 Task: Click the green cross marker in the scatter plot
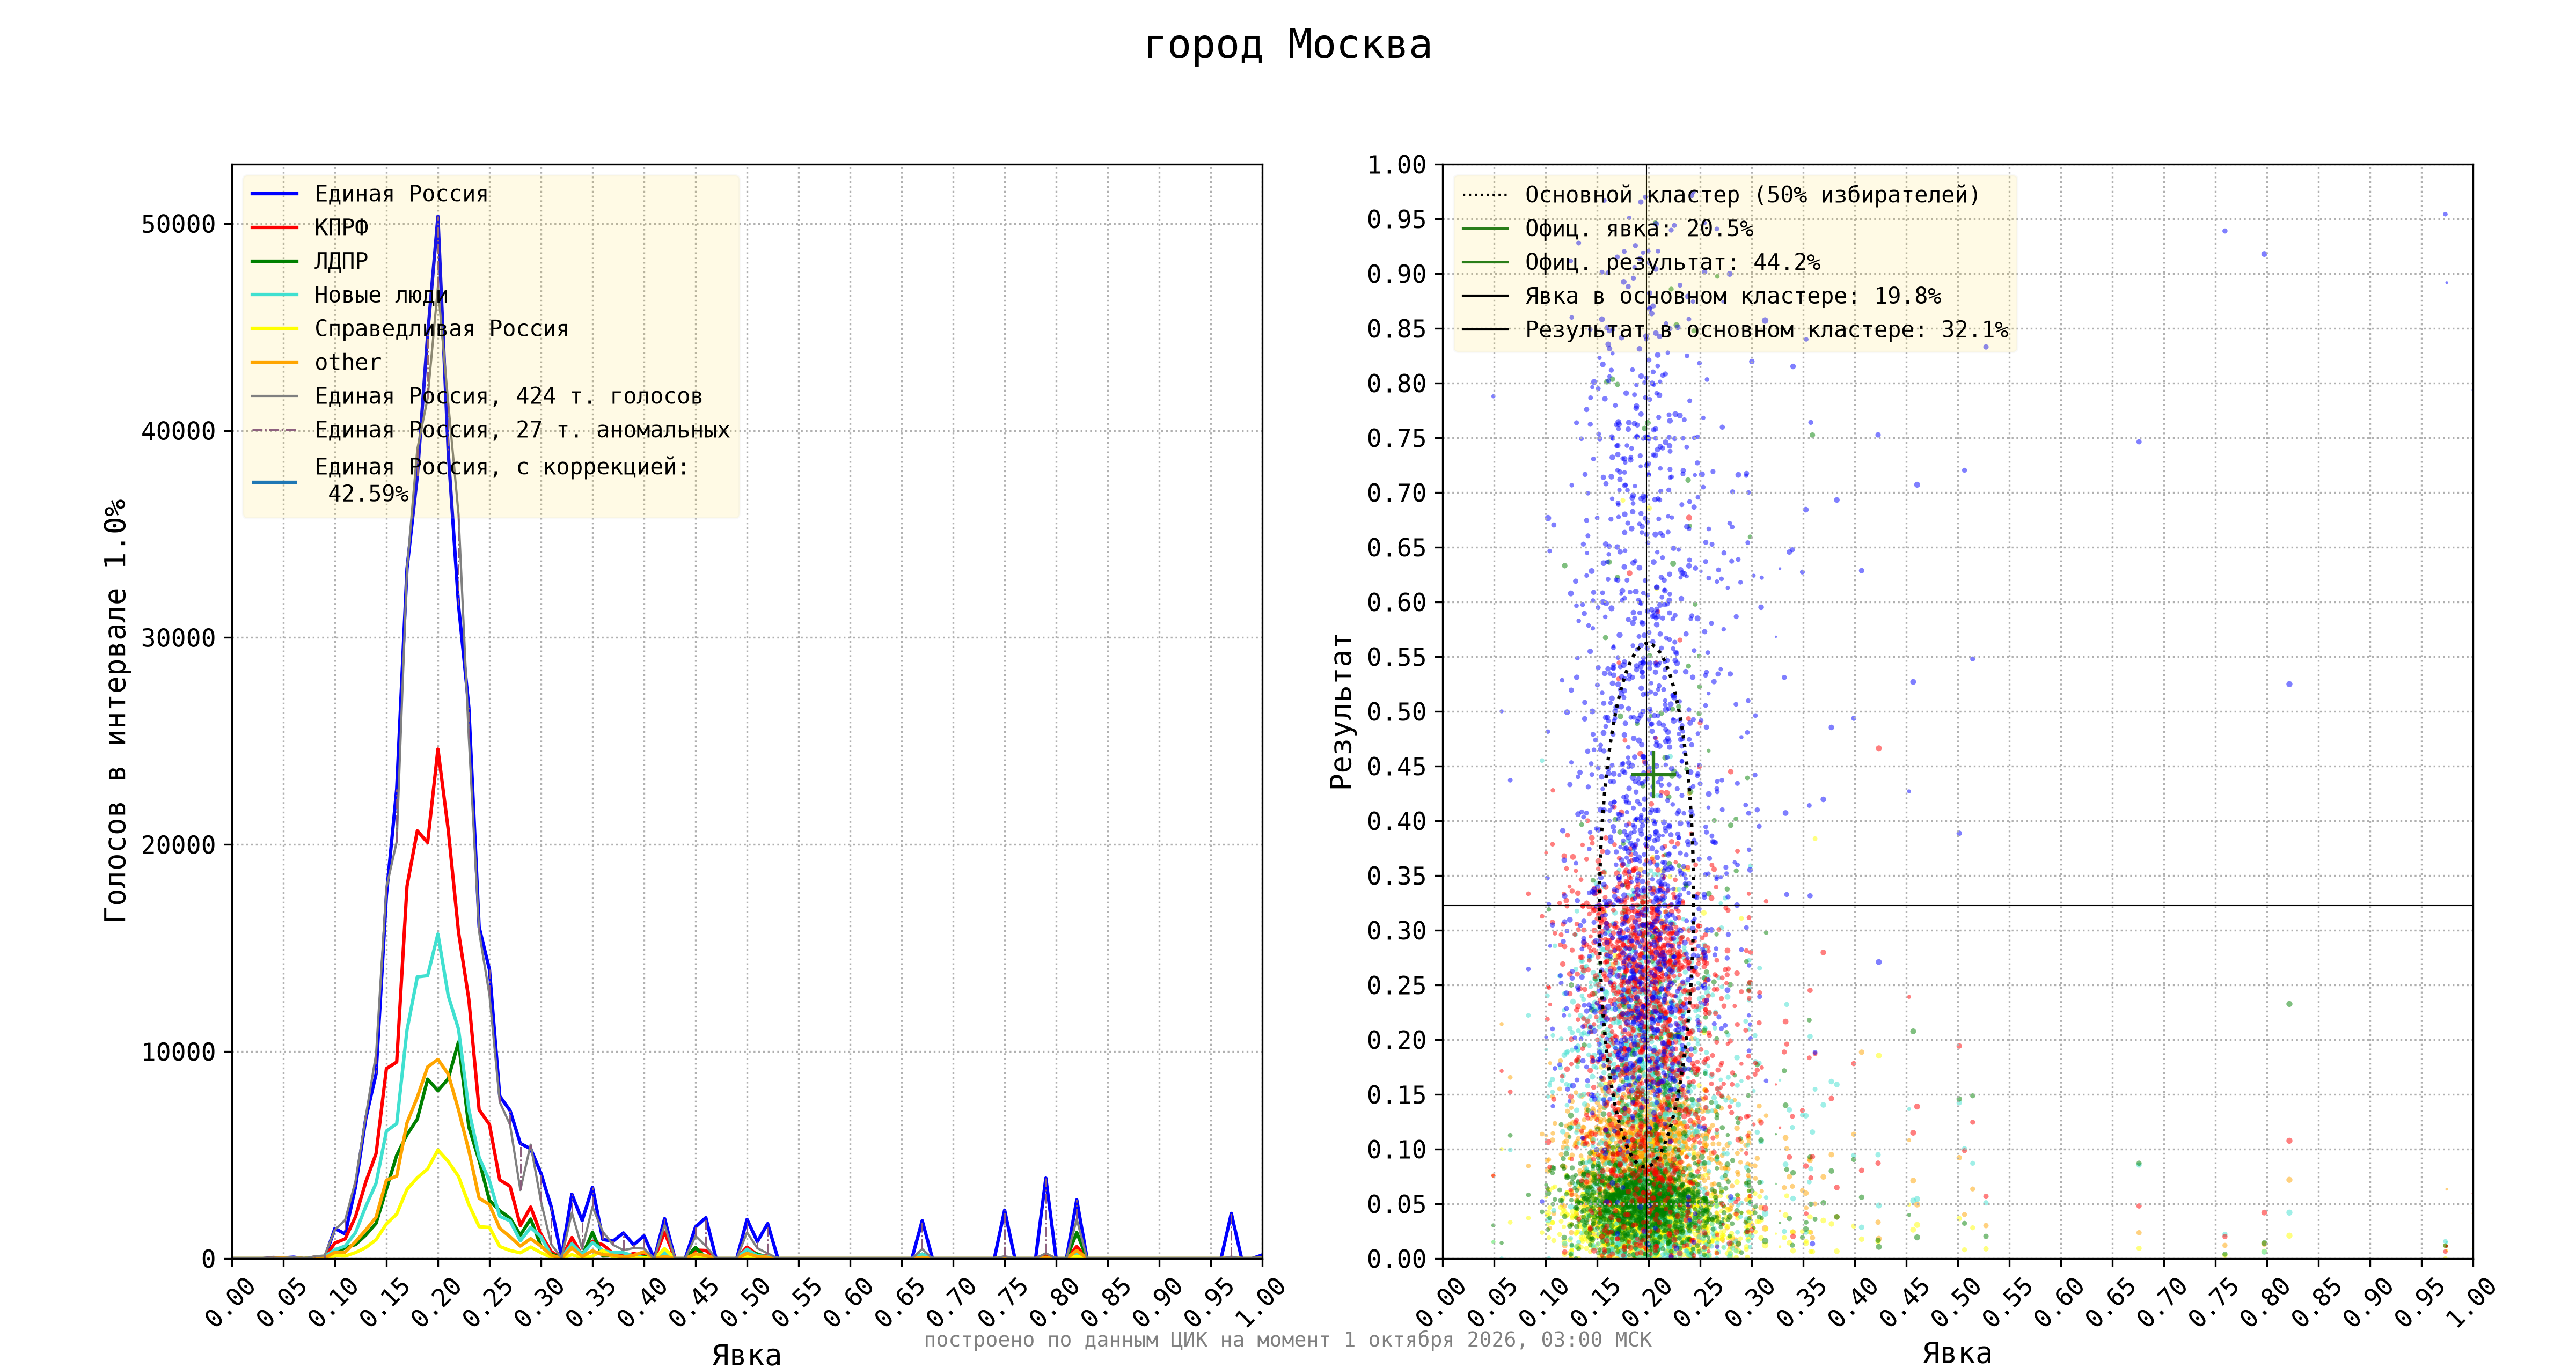(x=1654, y=775)
